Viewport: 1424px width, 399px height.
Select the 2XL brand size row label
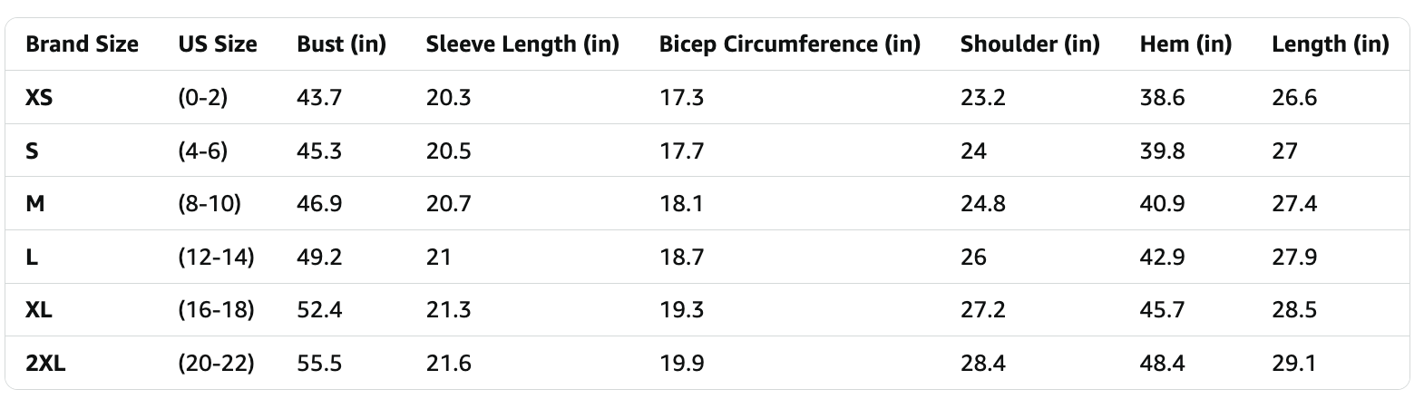tap(45, 364)
